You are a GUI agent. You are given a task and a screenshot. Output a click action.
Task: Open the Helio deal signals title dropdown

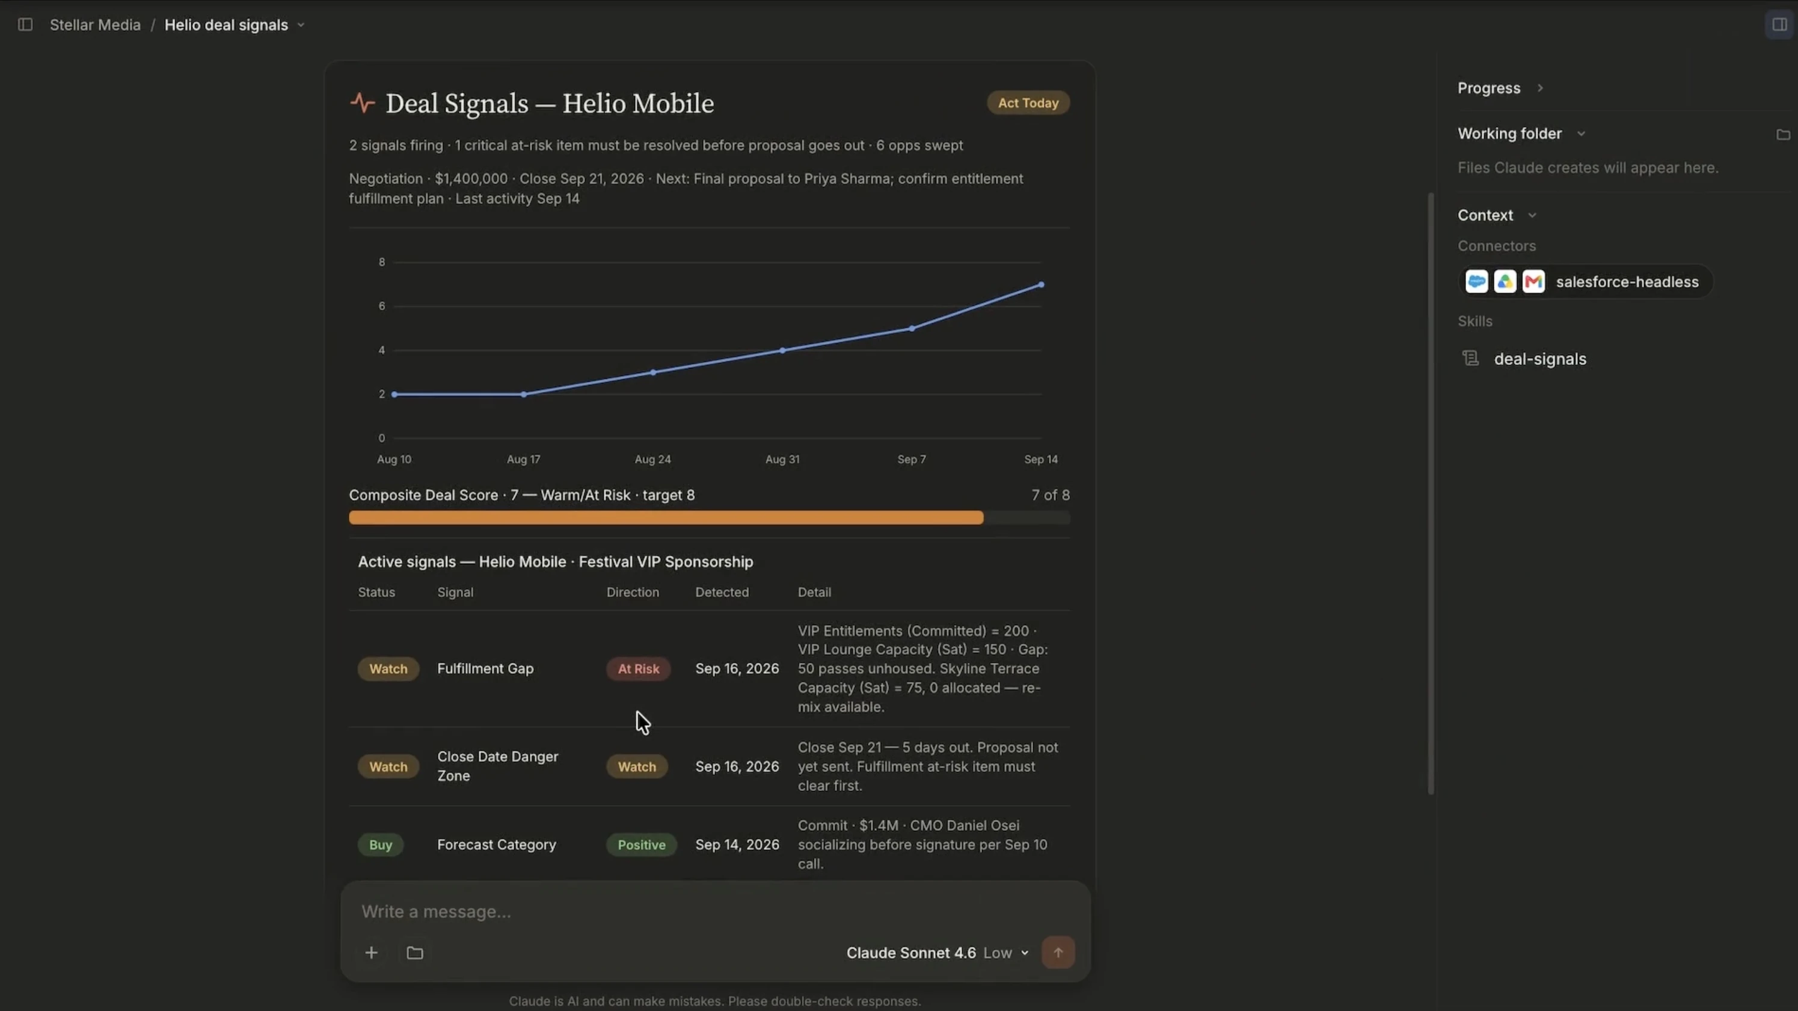[x=301, y=25]
